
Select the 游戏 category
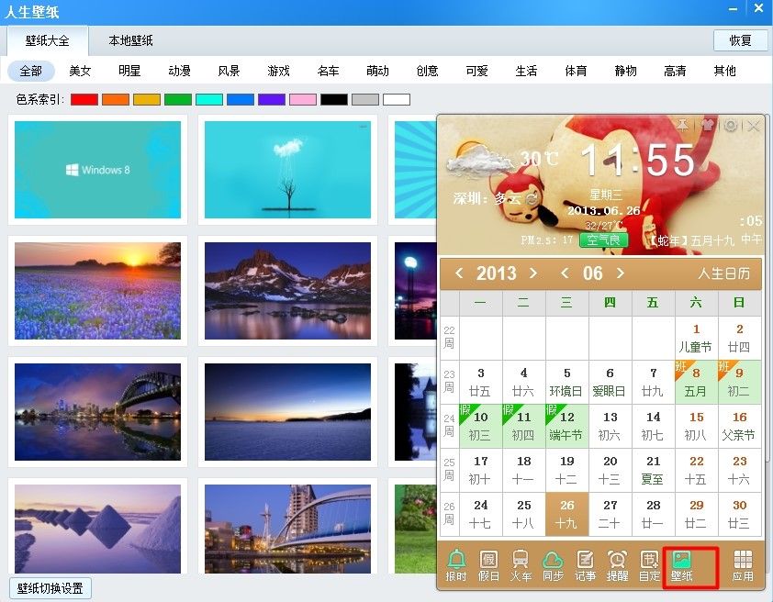(278, 71)
